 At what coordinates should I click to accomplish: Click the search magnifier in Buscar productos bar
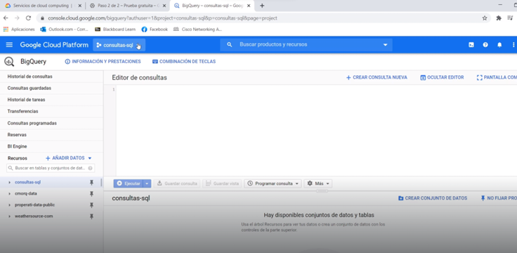point(230,44)
